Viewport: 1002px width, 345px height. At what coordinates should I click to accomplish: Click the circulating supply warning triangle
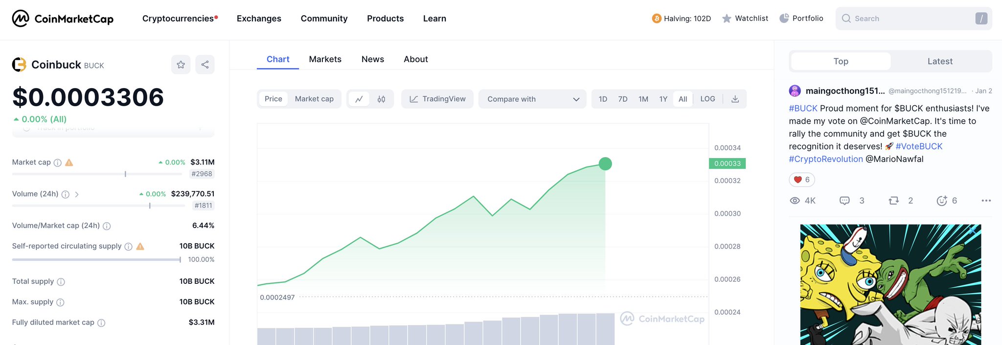(x=140, y=246)
